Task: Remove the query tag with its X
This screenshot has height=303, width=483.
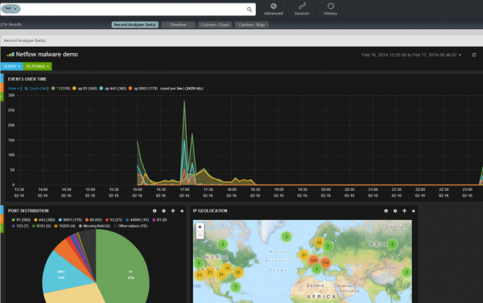Action: coord(15,9)
